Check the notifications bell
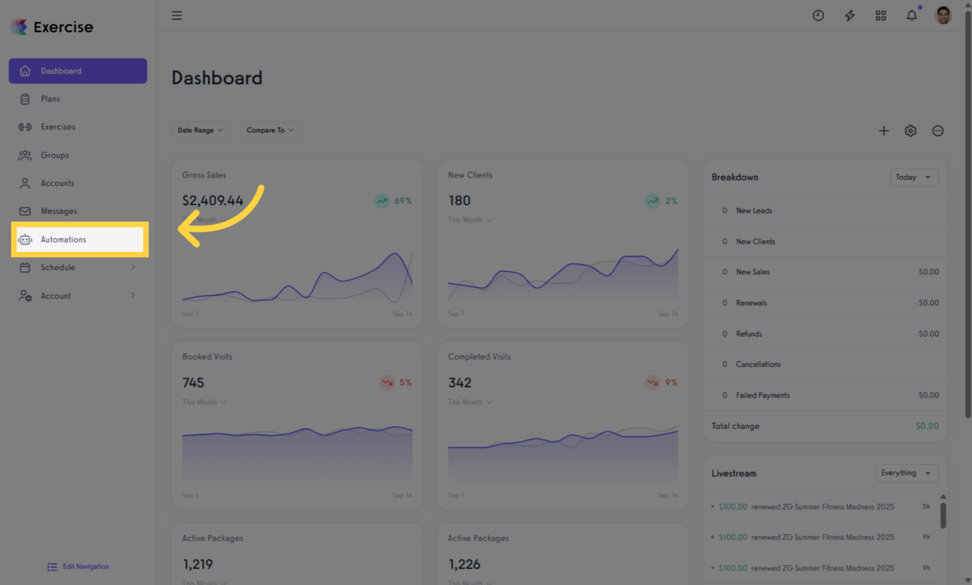Screen dimensions: 972x585 coord(912,15)
